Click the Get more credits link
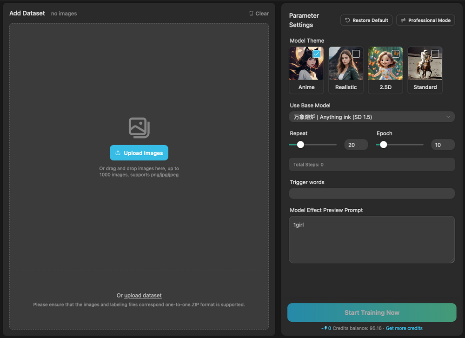The height and width of the screenshot is (338, 465). click(404, 328)
